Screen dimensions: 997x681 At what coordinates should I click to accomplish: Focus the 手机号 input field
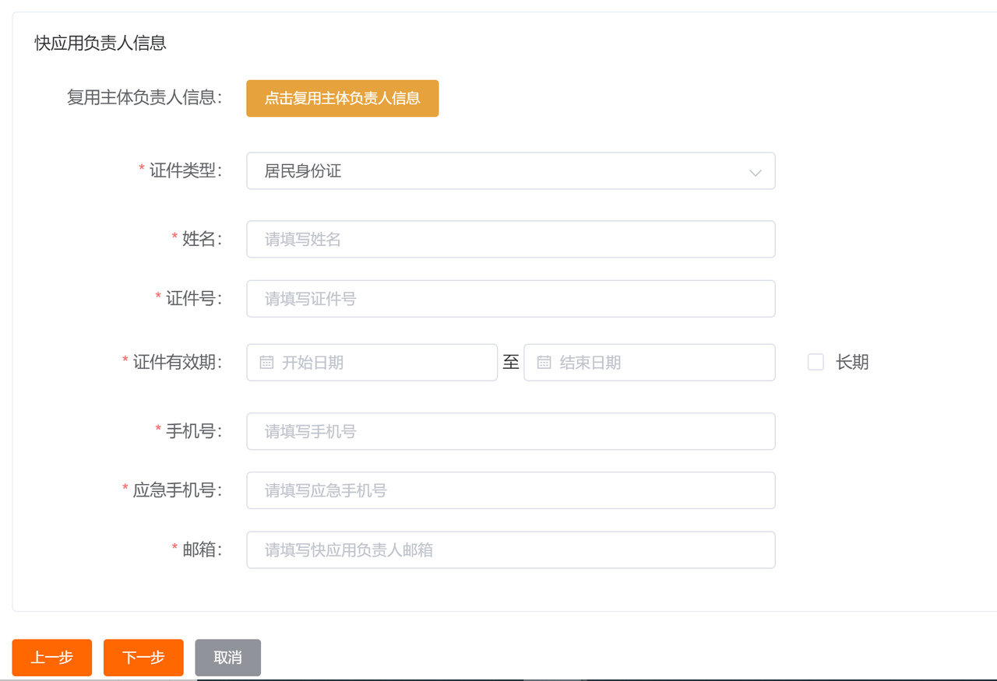511,431
